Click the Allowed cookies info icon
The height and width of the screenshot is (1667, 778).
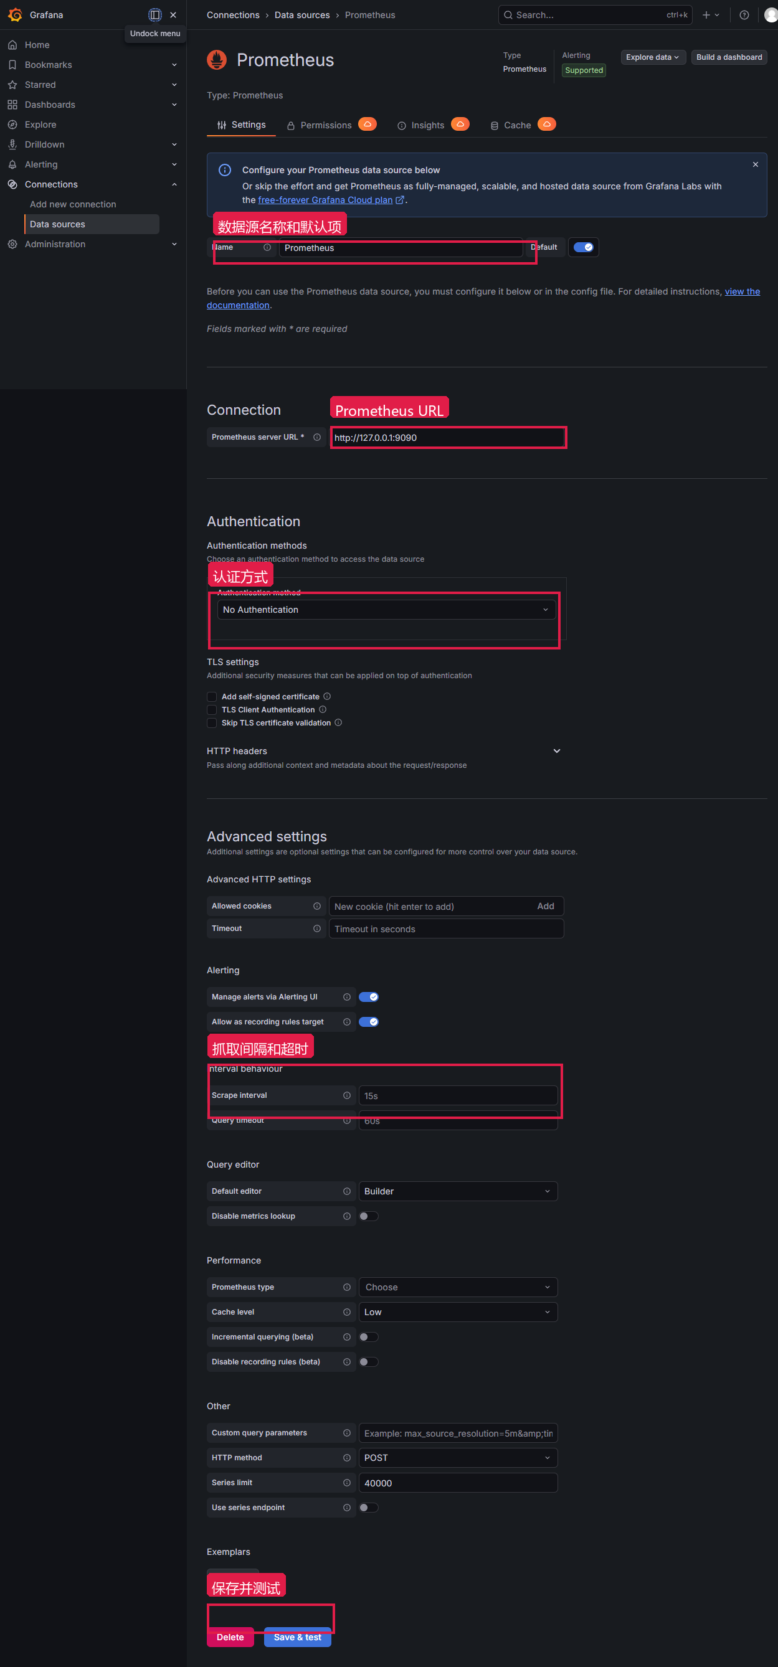pyautogui.click(x=316, y=906)
